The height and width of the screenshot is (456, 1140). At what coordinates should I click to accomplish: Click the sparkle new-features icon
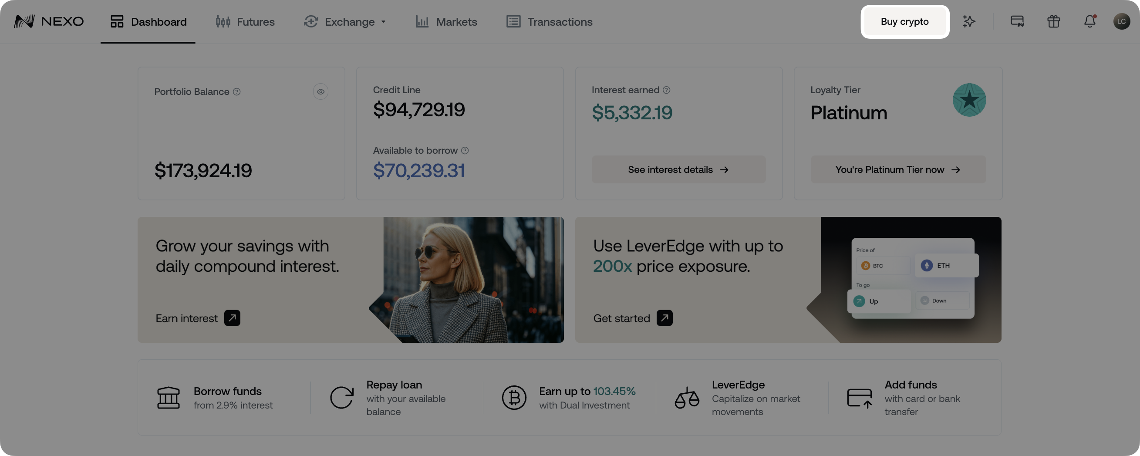coord(969,21)
